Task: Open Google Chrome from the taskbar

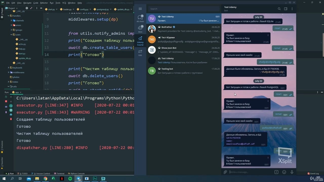Action: [x=45, y=179]
